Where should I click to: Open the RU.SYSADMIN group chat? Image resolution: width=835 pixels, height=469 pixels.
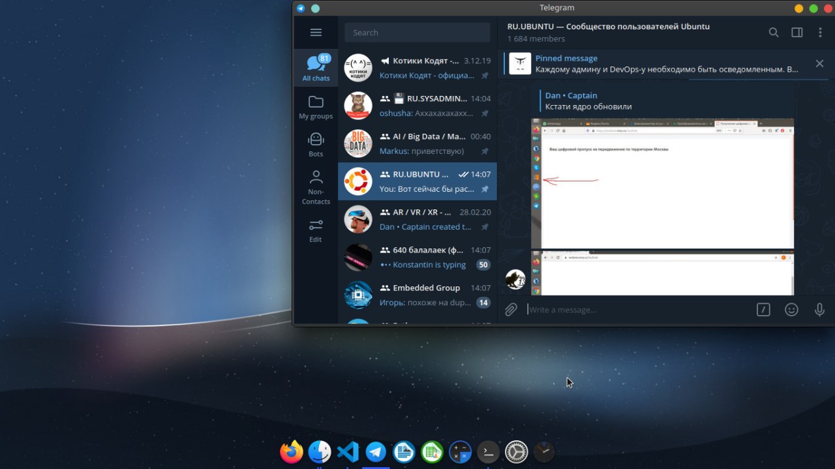click(417, 106)
